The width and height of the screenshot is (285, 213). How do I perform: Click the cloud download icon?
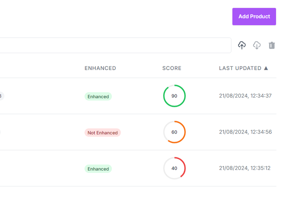(x=257, y=45)
